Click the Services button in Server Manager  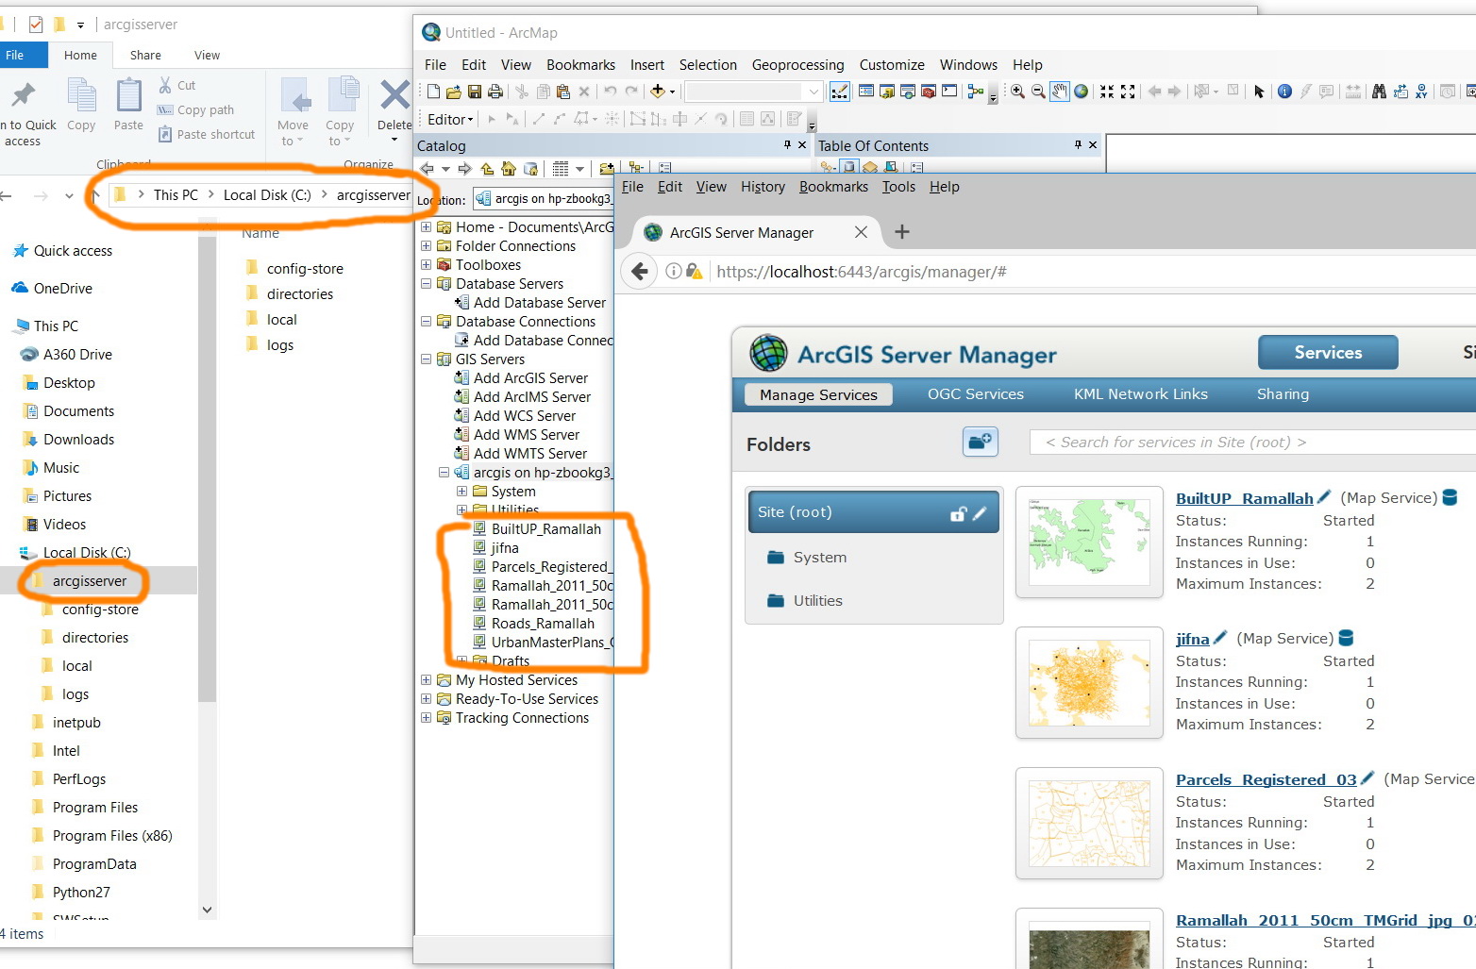click(1328, 353)
